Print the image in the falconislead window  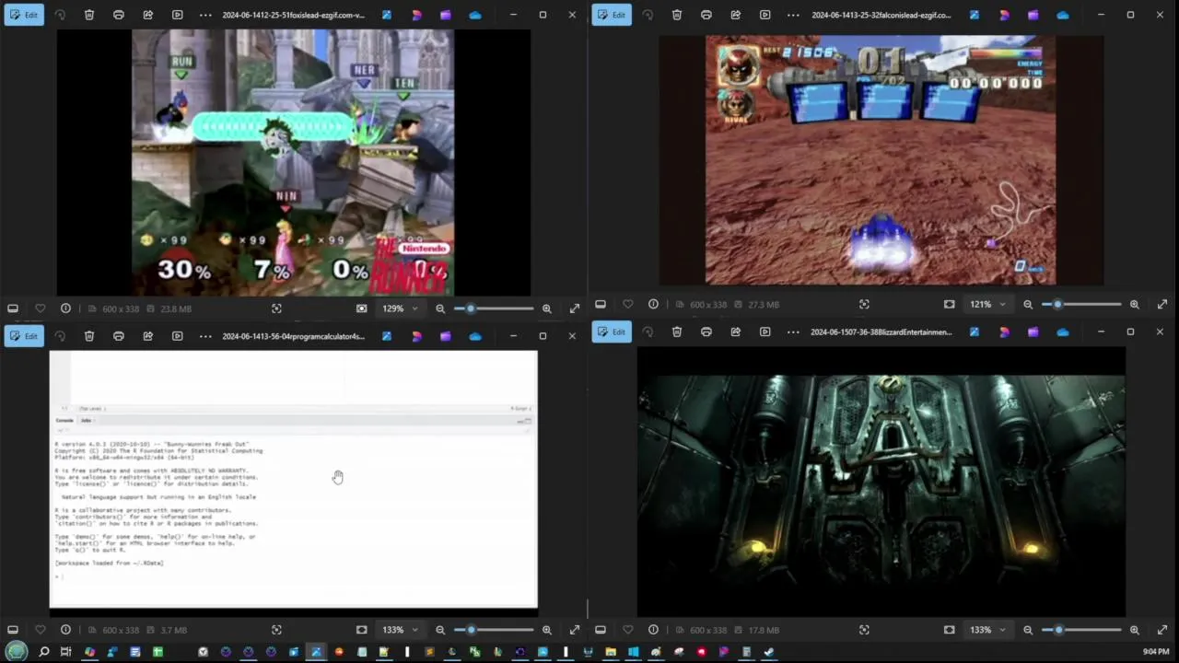(706, 15)
